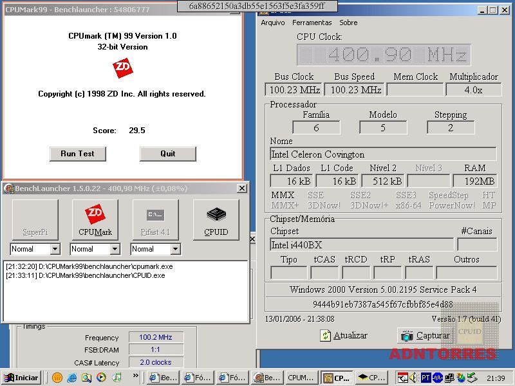This screenshot has height=386, width=515.
Task: Click the Capturar camera icon
Action: pos(407,335)
